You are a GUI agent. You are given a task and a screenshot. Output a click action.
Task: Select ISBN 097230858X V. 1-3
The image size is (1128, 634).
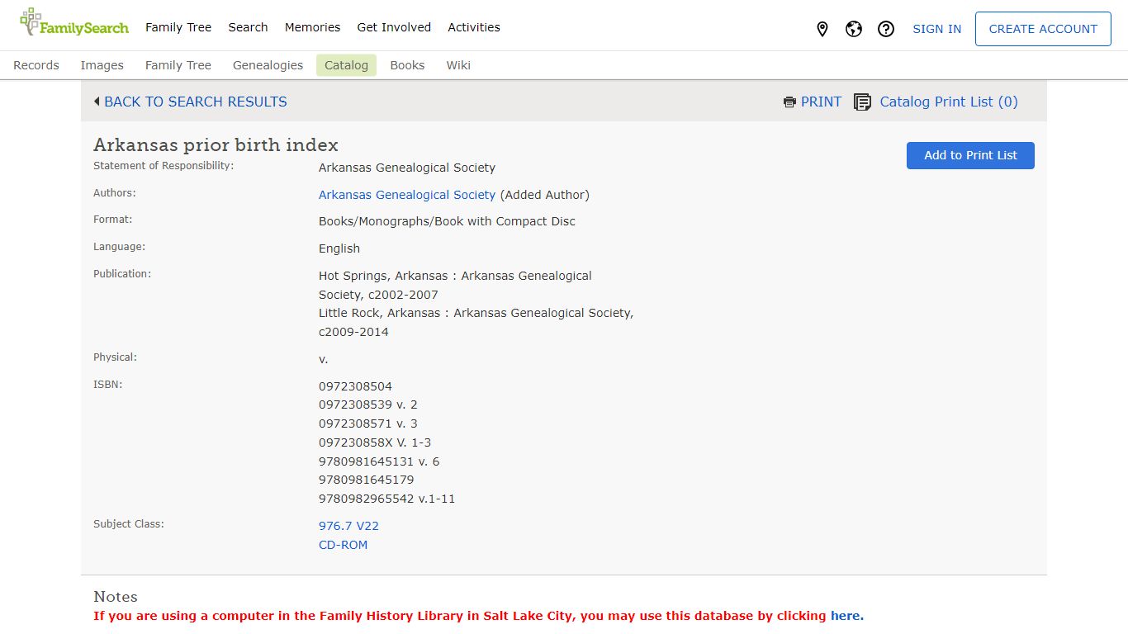point(375,442)
